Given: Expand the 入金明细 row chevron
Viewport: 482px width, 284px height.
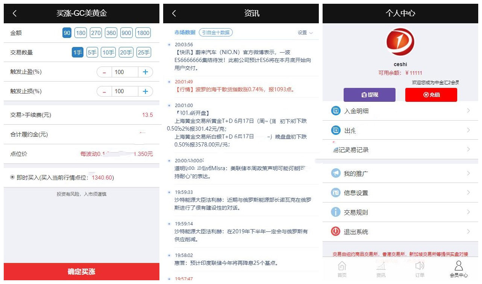Looking at the screenshot, I should tap(469, 111).
